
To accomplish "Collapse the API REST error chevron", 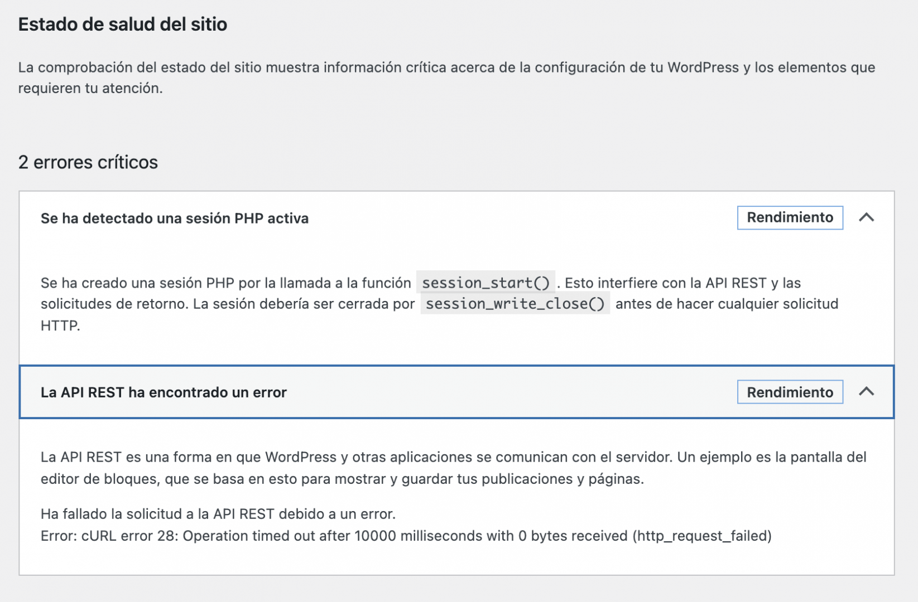I will [866, 392].
